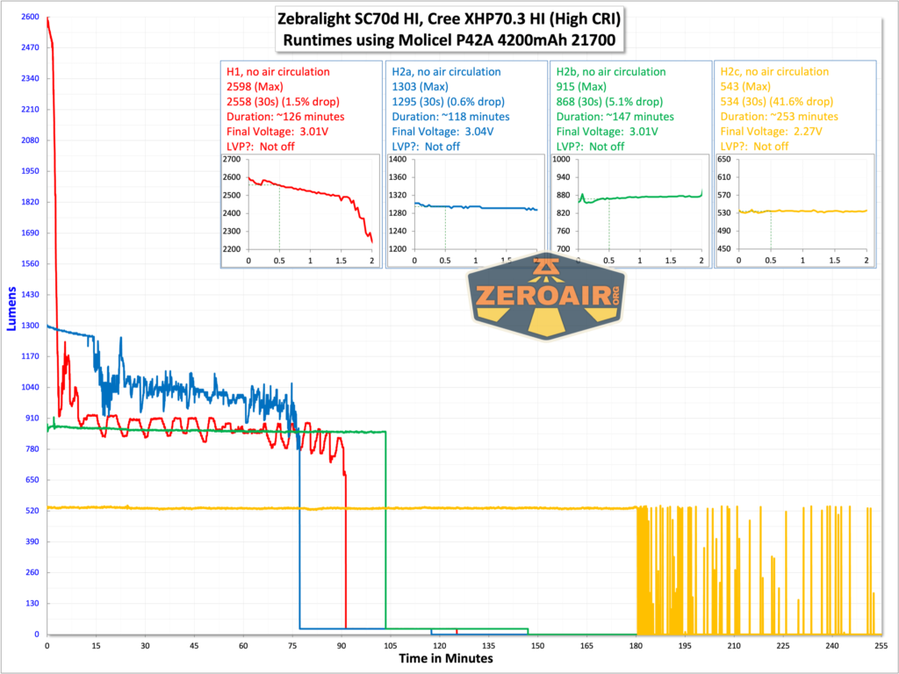Click the yellow "534 (30s) (41.6% drop)" line
899x674 pixels.
click(777, 102)
